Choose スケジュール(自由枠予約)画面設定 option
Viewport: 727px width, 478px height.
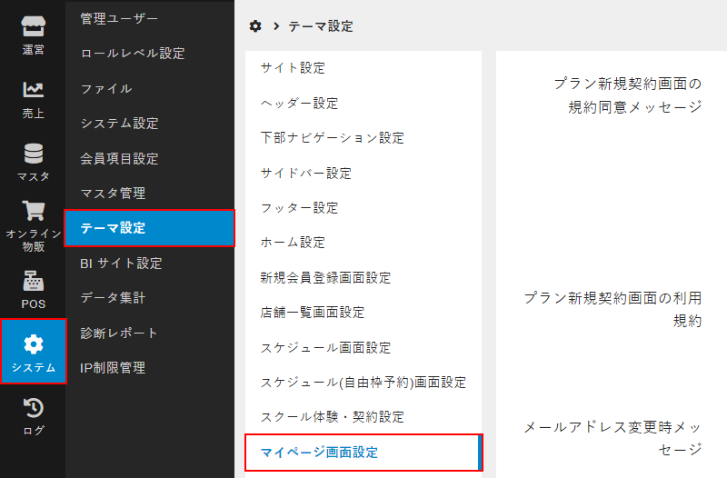[363, 383]
